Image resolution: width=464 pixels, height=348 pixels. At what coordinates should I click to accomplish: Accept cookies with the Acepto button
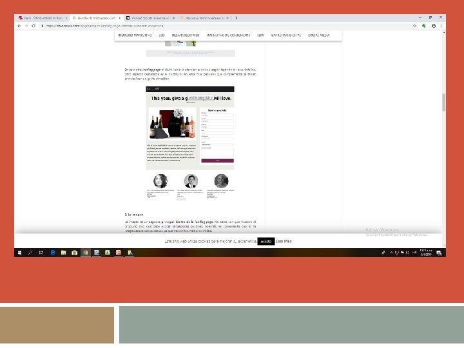coord(266,242)
